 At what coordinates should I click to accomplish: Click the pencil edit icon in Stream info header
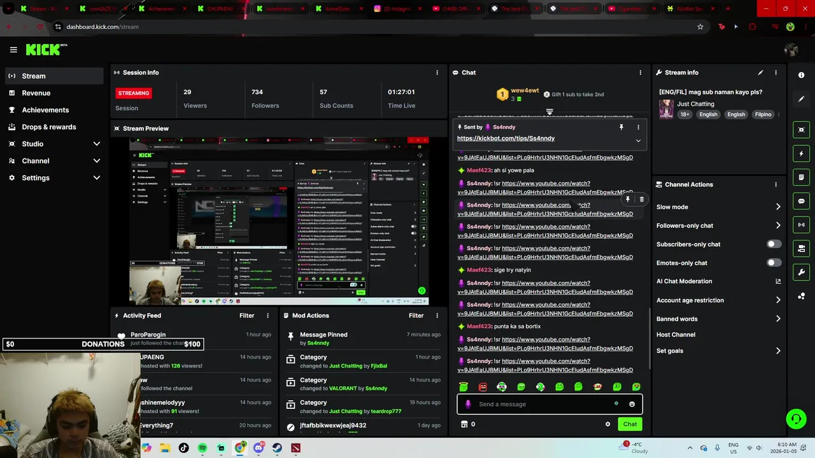point(760,73)
